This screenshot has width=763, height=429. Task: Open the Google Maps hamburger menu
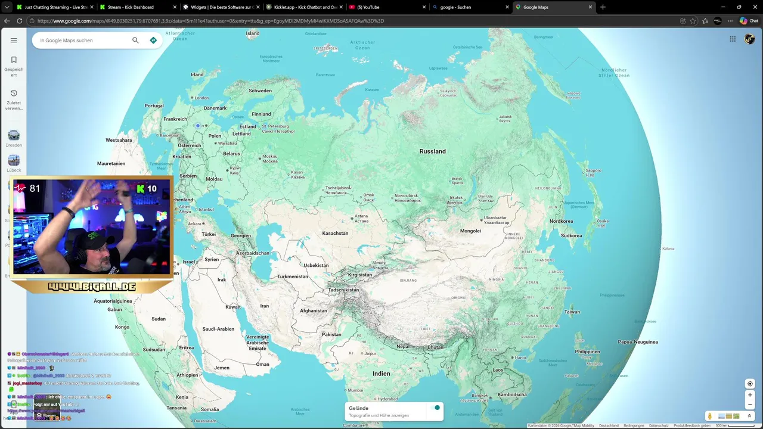[x=14, y=41]
